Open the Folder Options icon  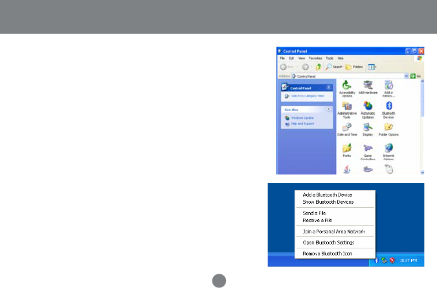[x=388, y=130]
